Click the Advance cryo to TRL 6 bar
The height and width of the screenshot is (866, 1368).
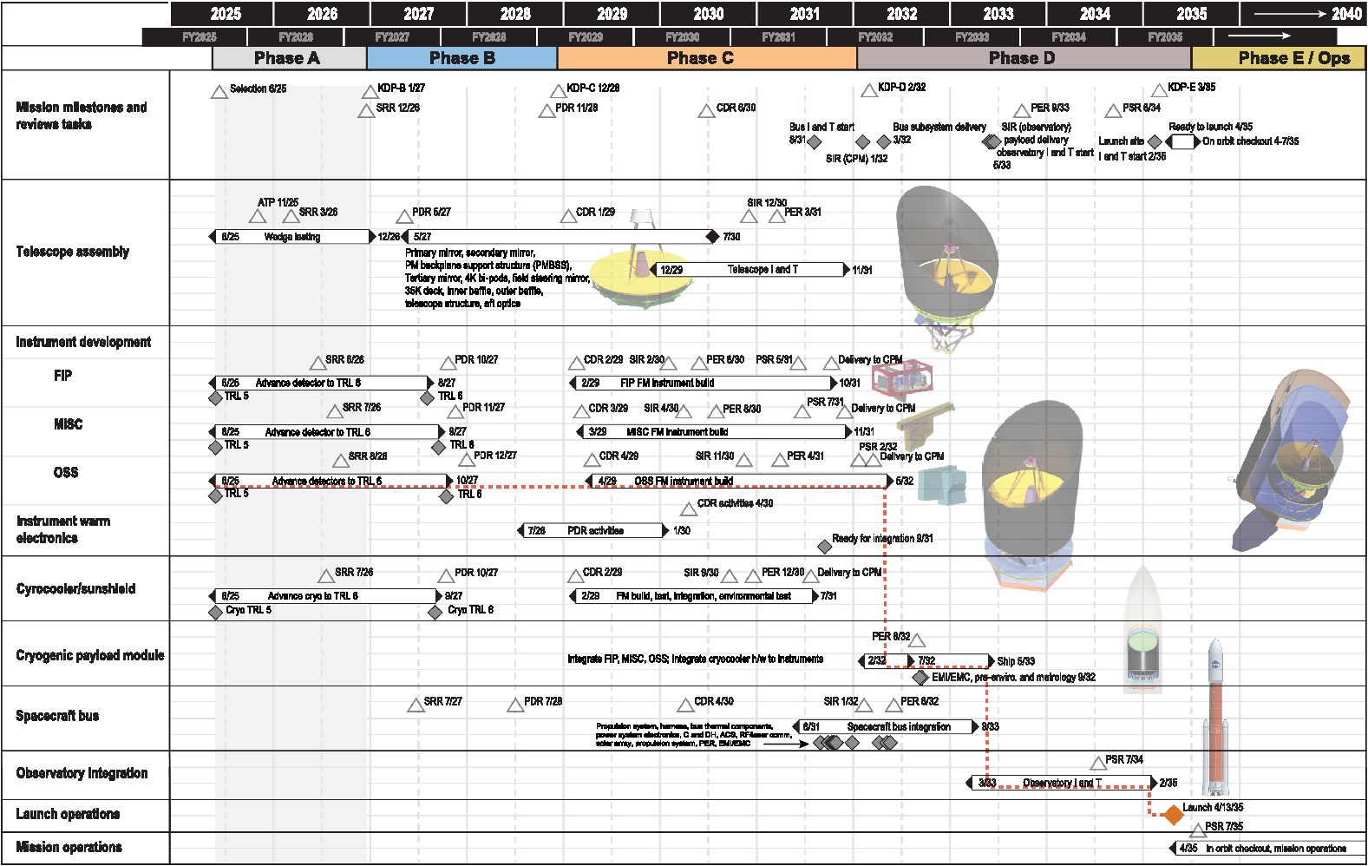325,596
